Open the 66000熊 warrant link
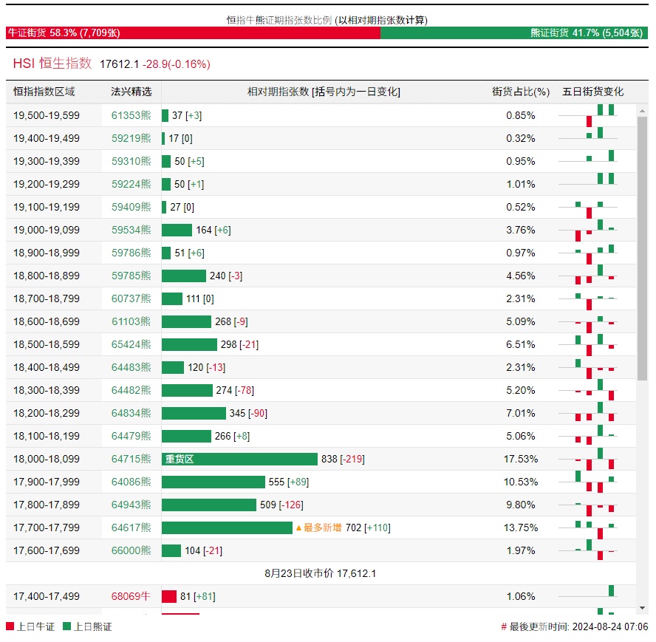The width and height of the screenshot is (656, 642). click(x=131, y=550)
